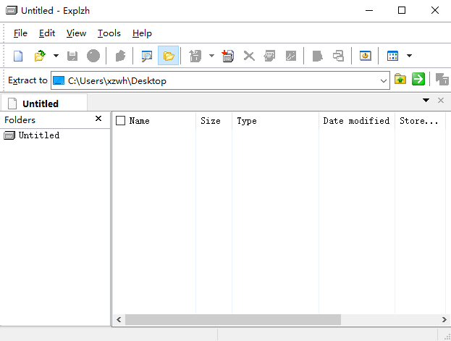
Task: Click the New archive icon
Action: tap(19, 56)
